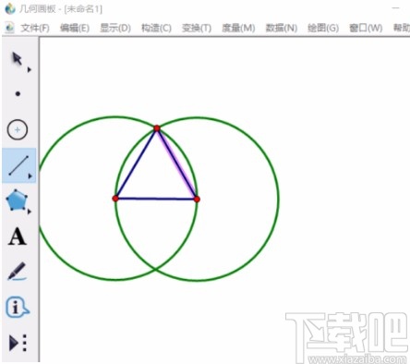Select the Polygon tool
410x364 pixels.
click(17, 200)
